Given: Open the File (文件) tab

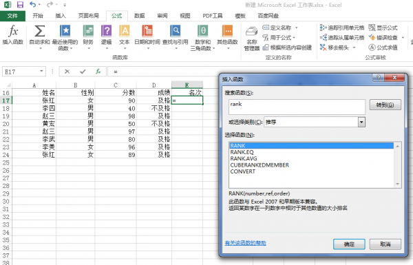Looking at the screenshot, I should pyautogui.click(x=12, y=16).
